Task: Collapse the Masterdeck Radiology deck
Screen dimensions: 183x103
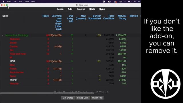Action: coord(3,35)
